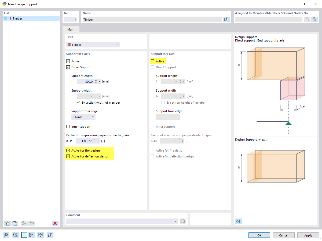Viewport: 322px width, 241px height.
Task: Click the edit name pencil icon
Action: click(226, 19)
